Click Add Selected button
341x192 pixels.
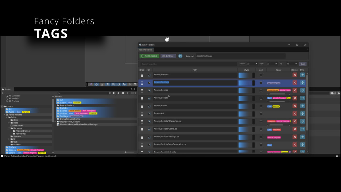(149, 56)
